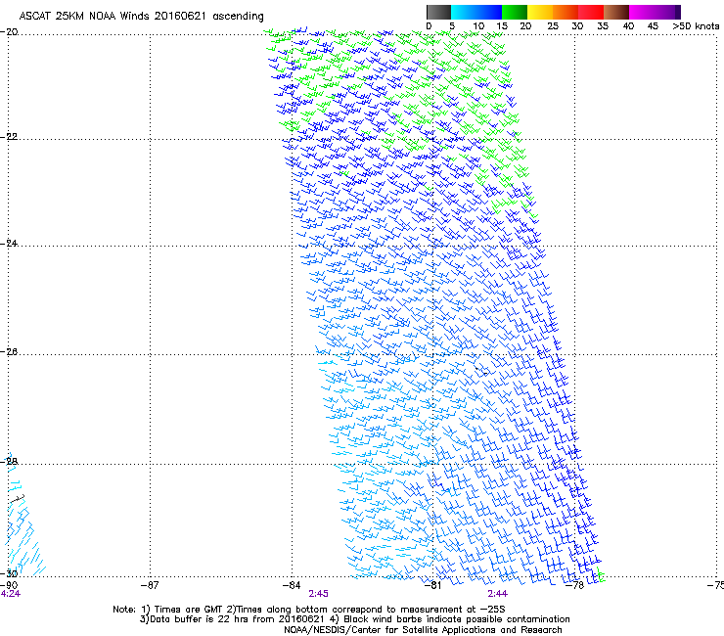Click the title text ASCAT 25KM NOAA Winds
Viewport: 724px width, 636px height.
pyautogui.click(x=84, y=17)
